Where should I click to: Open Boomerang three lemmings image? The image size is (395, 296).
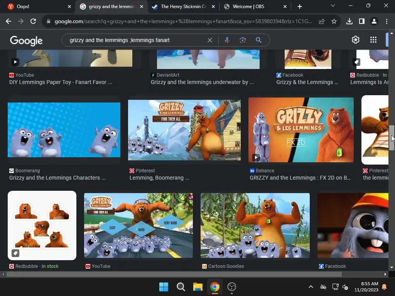(x=64, y=130)
